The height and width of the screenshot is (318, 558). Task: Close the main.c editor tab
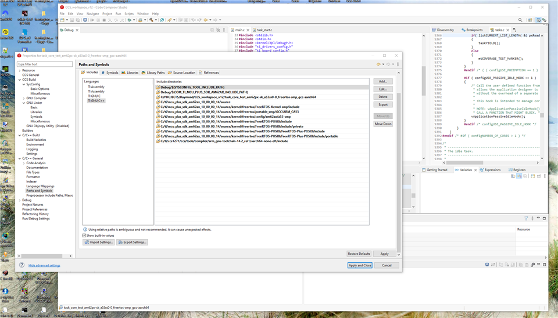[248, 30]
